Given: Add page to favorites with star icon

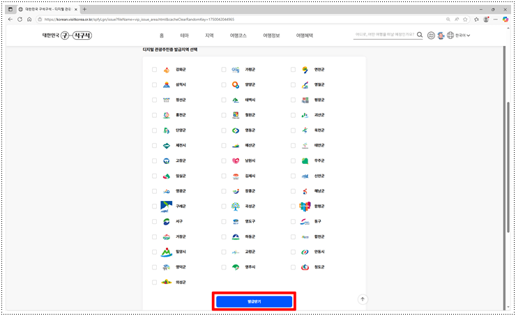Looking at the screenshot, I should coord(465,20).
